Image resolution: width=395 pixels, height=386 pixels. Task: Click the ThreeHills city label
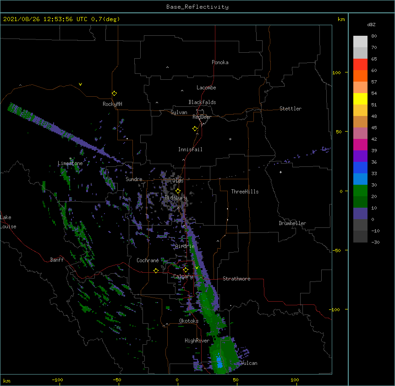(x=245, y=192)
